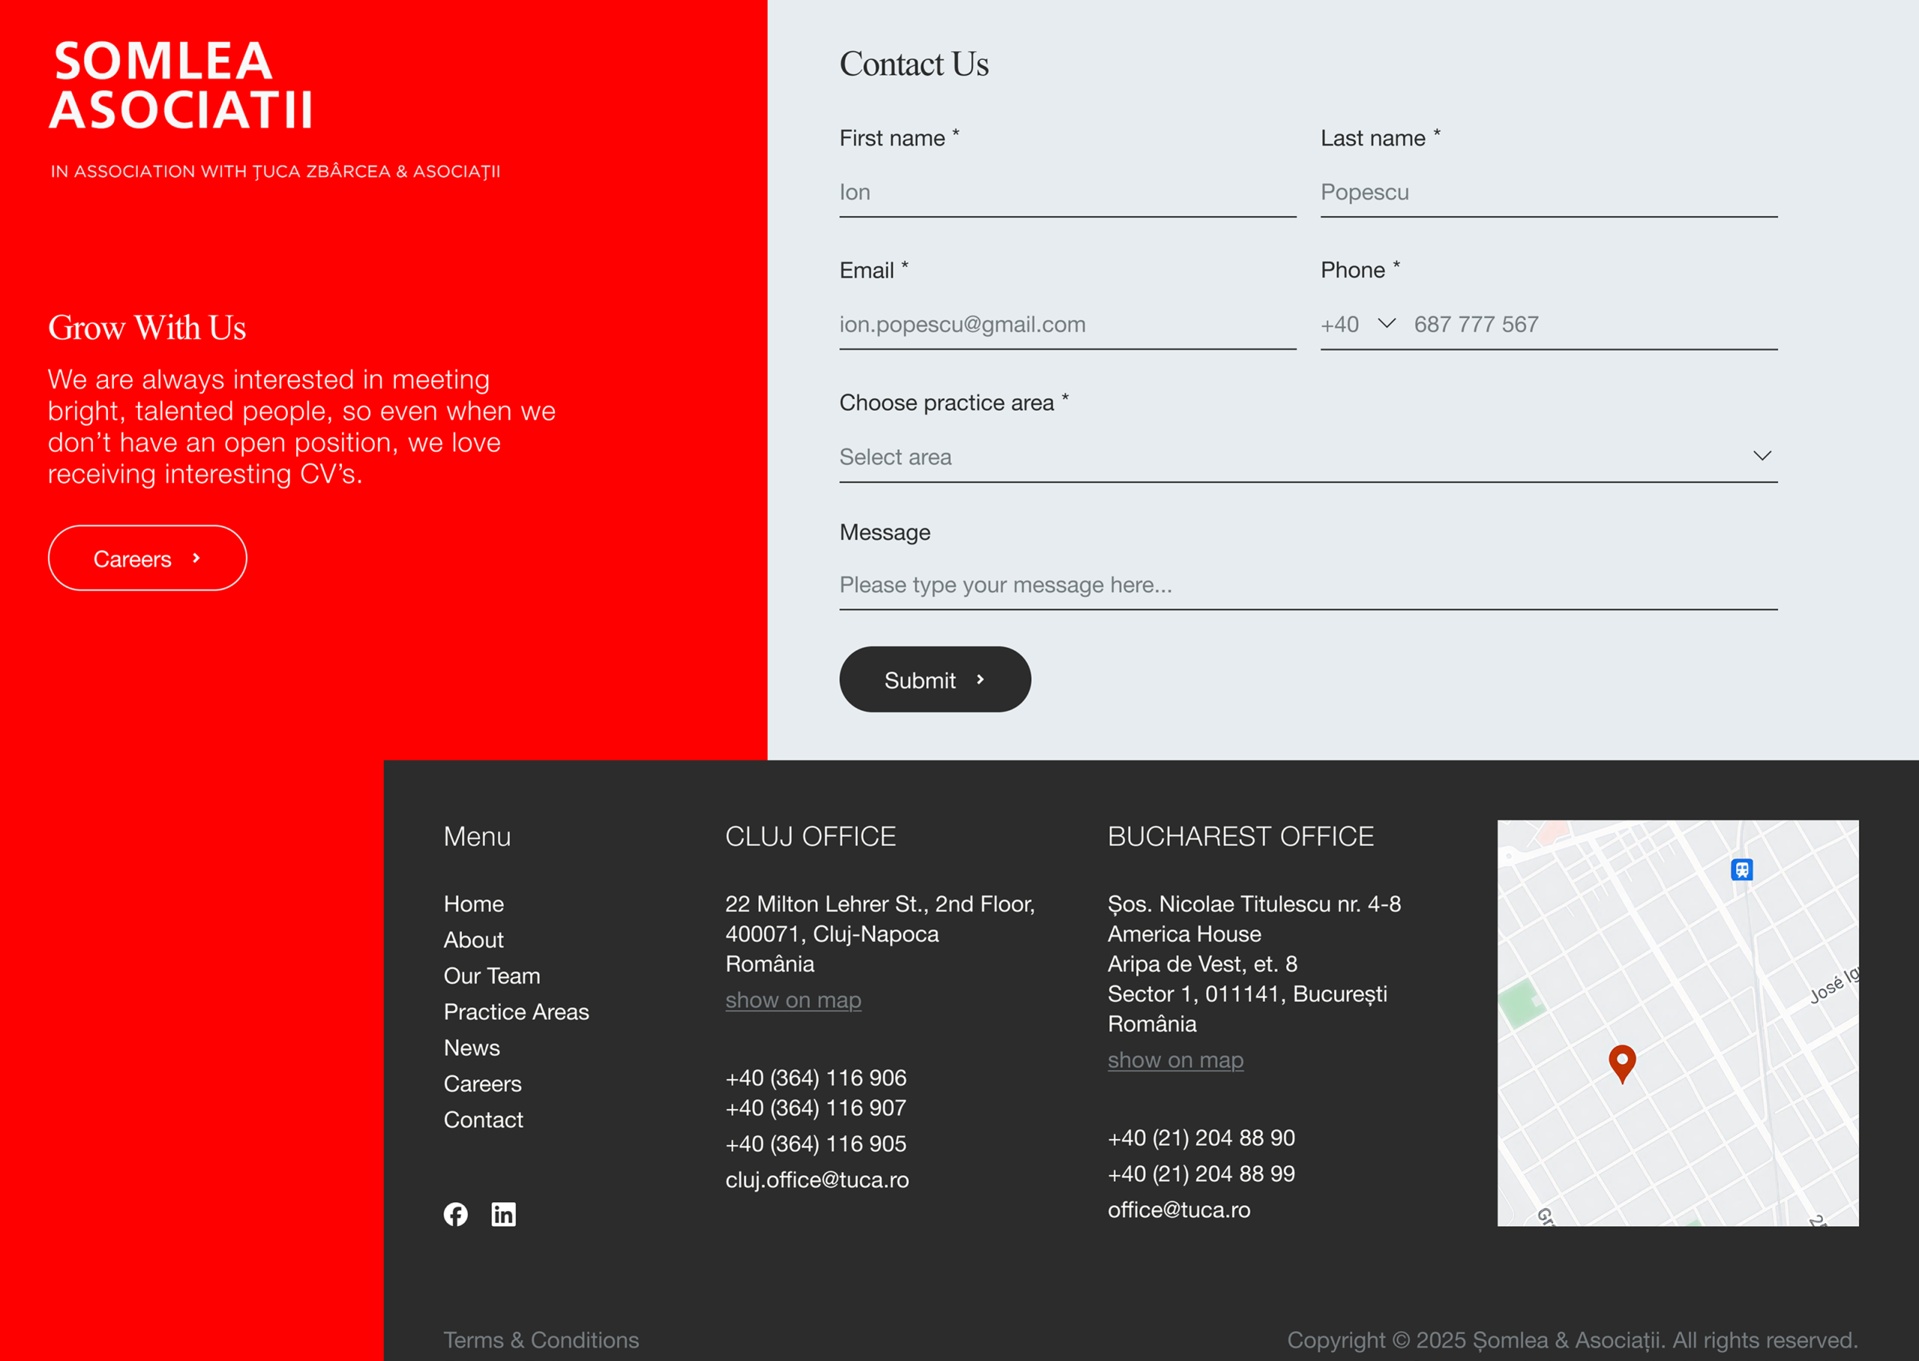Click 'In association with Țuca Zbârcea' tagline
Screen dimensions: 1919x1361
click(275, 171)
